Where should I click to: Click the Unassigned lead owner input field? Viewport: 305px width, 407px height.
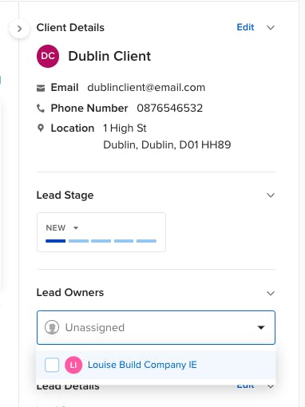click(x=156, y=327)
